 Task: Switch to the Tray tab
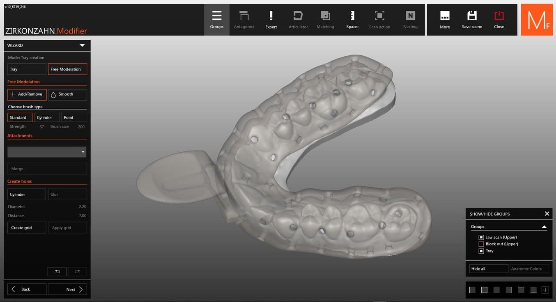pyautogui.click(x=27, y=69)
